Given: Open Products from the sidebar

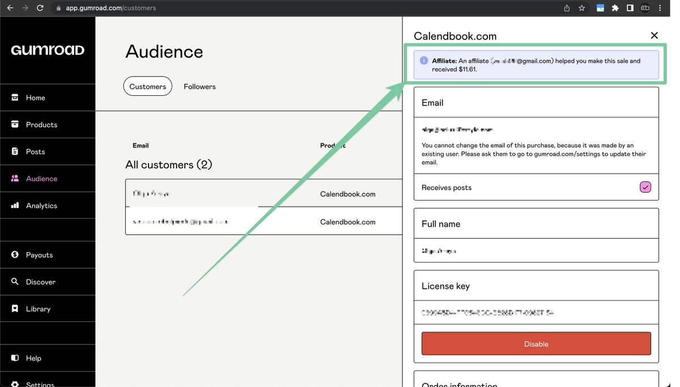Looking at the screenshot, I should pos(48,125).
